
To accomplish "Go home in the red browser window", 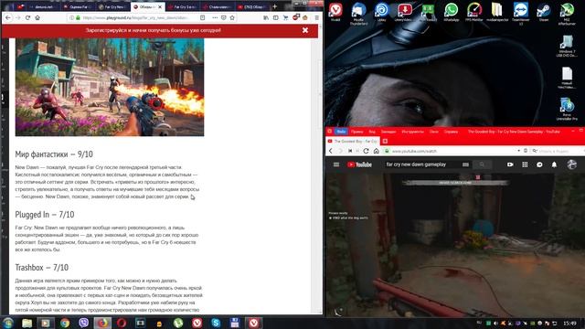I will 376,151.
